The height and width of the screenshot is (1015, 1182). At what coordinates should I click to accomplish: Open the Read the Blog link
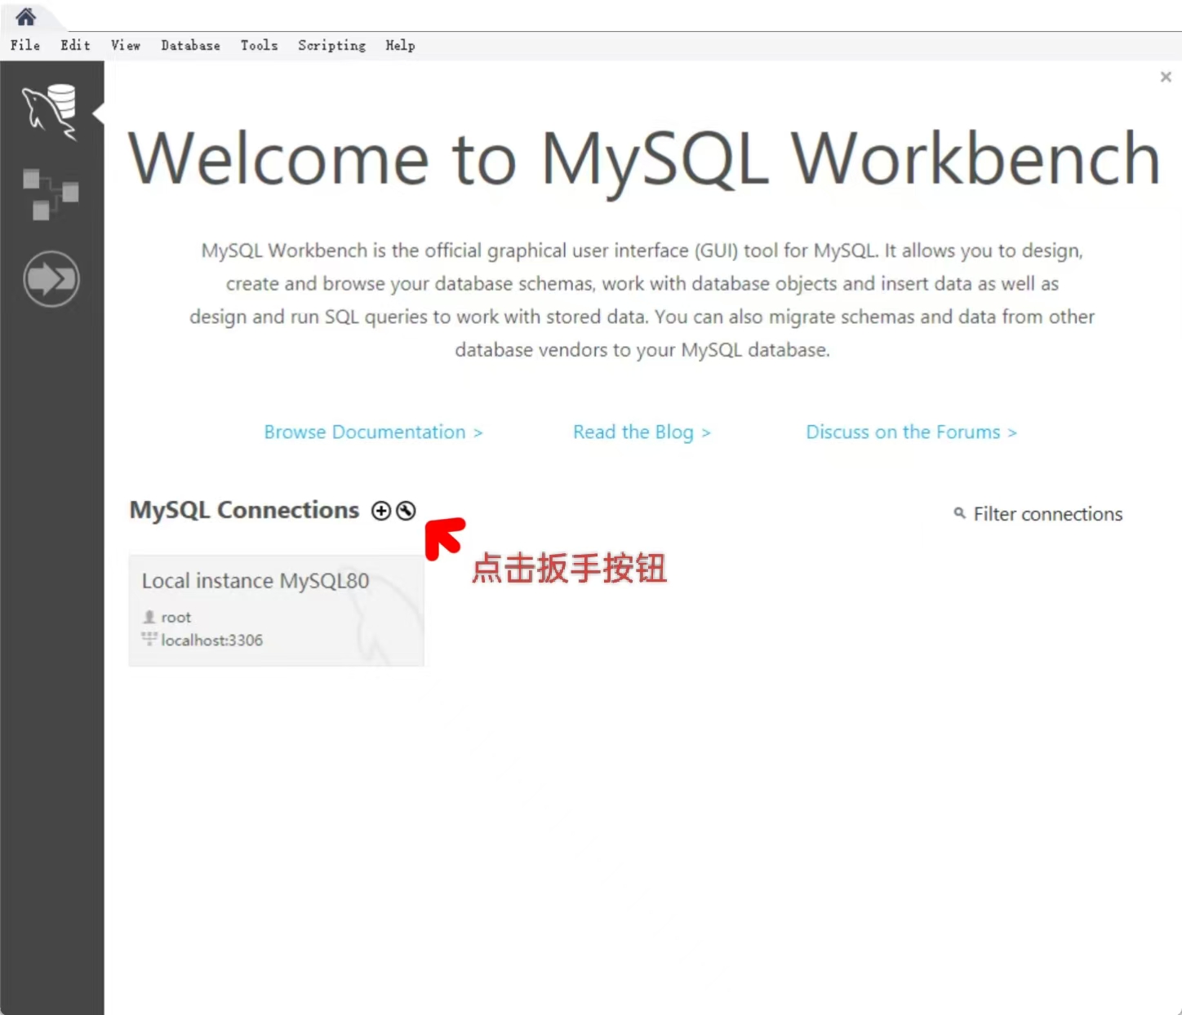pyautogui.click(x=642, y=432)
